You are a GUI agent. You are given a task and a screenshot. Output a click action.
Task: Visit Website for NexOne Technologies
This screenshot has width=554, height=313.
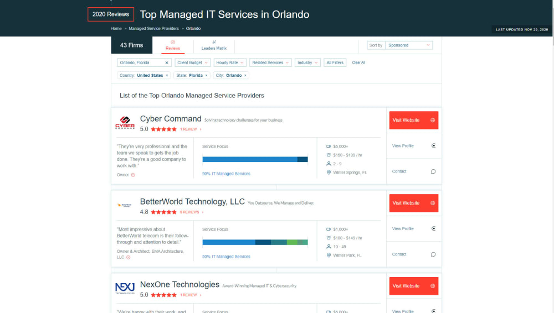[414, 286]
